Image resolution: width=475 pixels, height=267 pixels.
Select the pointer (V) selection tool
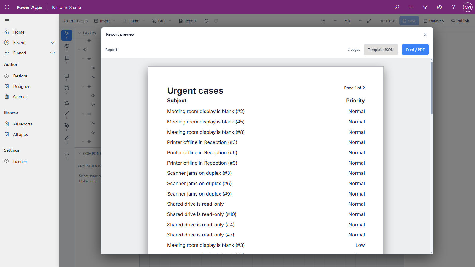click(x=67, y=35)
